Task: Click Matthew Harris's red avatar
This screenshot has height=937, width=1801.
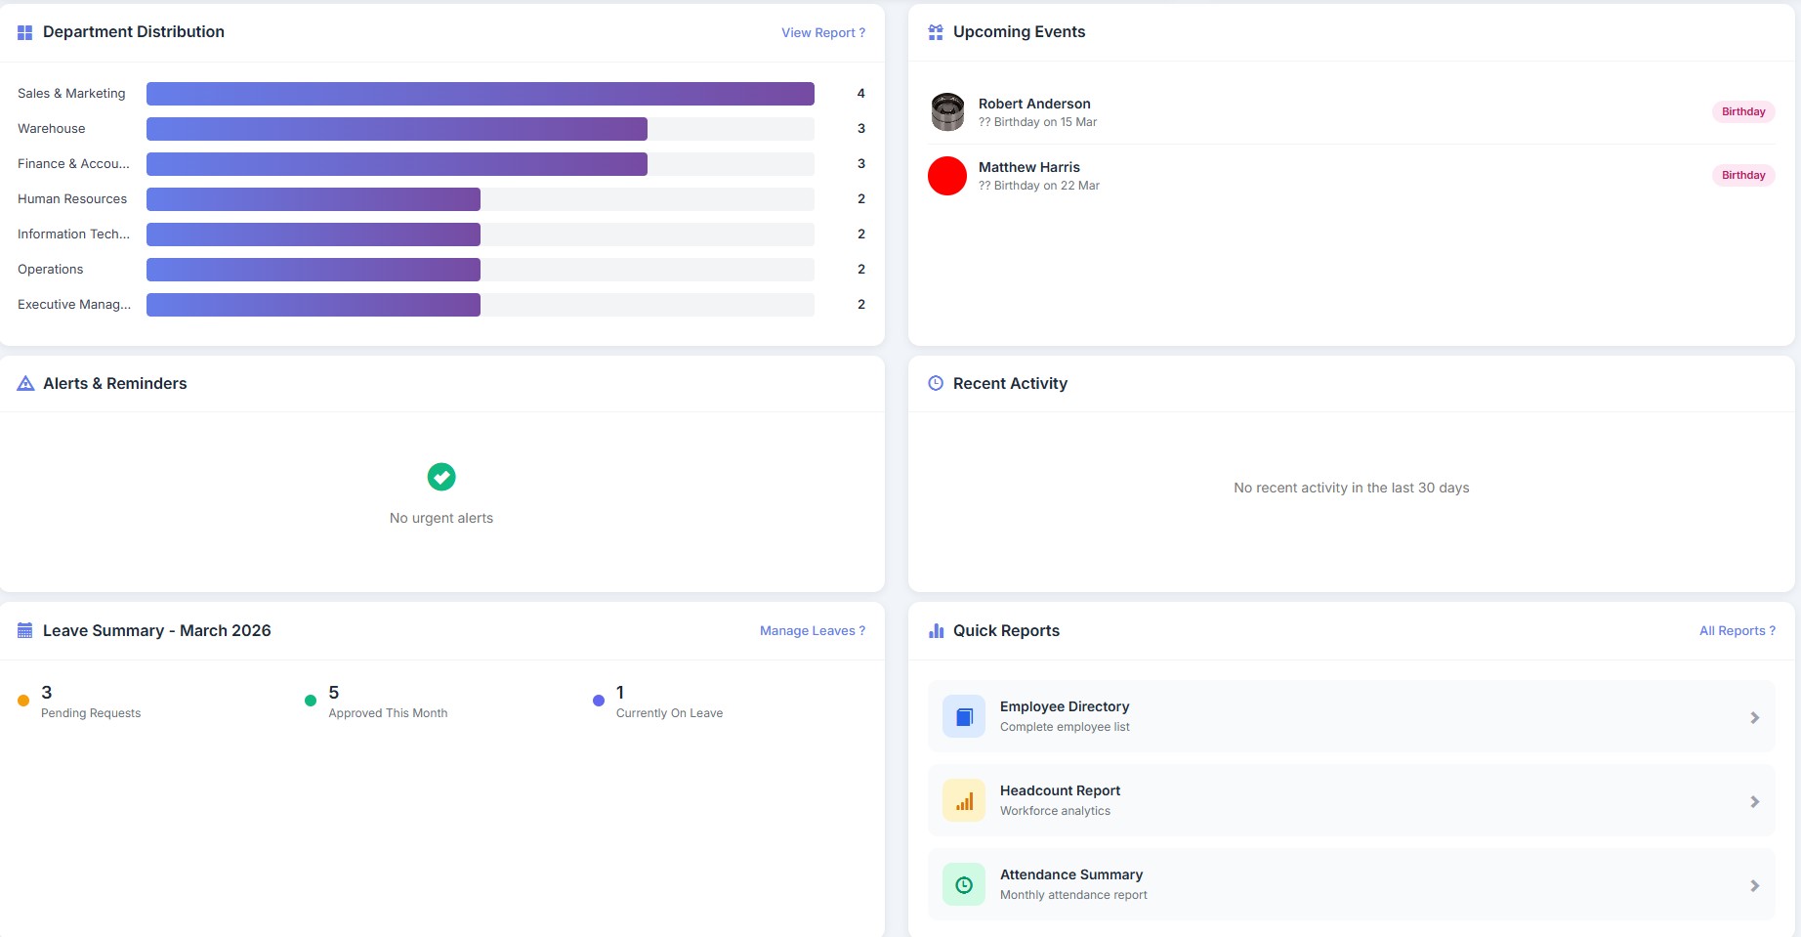Action: click(946, 176)
